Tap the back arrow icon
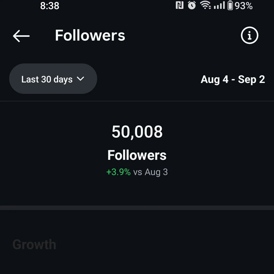This screenshot has height=274, width=274. click(x=21, y=36)
